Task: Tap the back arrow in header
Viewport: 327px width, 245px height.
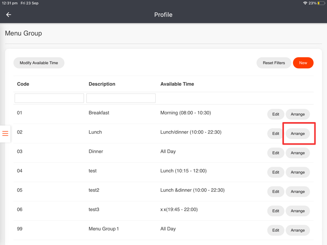Action: 9,15
